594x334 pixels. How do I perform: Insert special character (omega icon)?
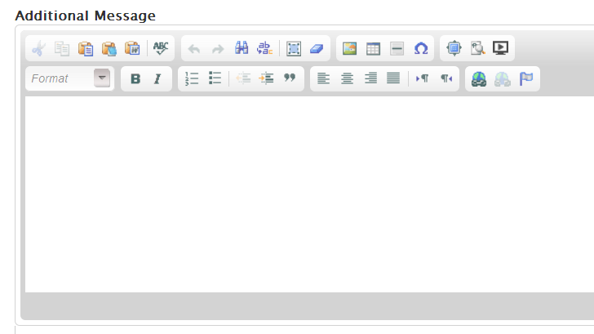coord(420,49)
